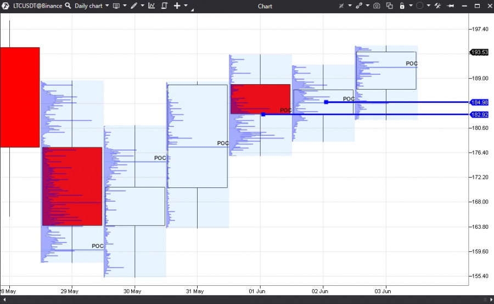This screenshot has height=304, width=494.
Task: Click the 03 Jun candle body
Action: (x=386, y=70)
